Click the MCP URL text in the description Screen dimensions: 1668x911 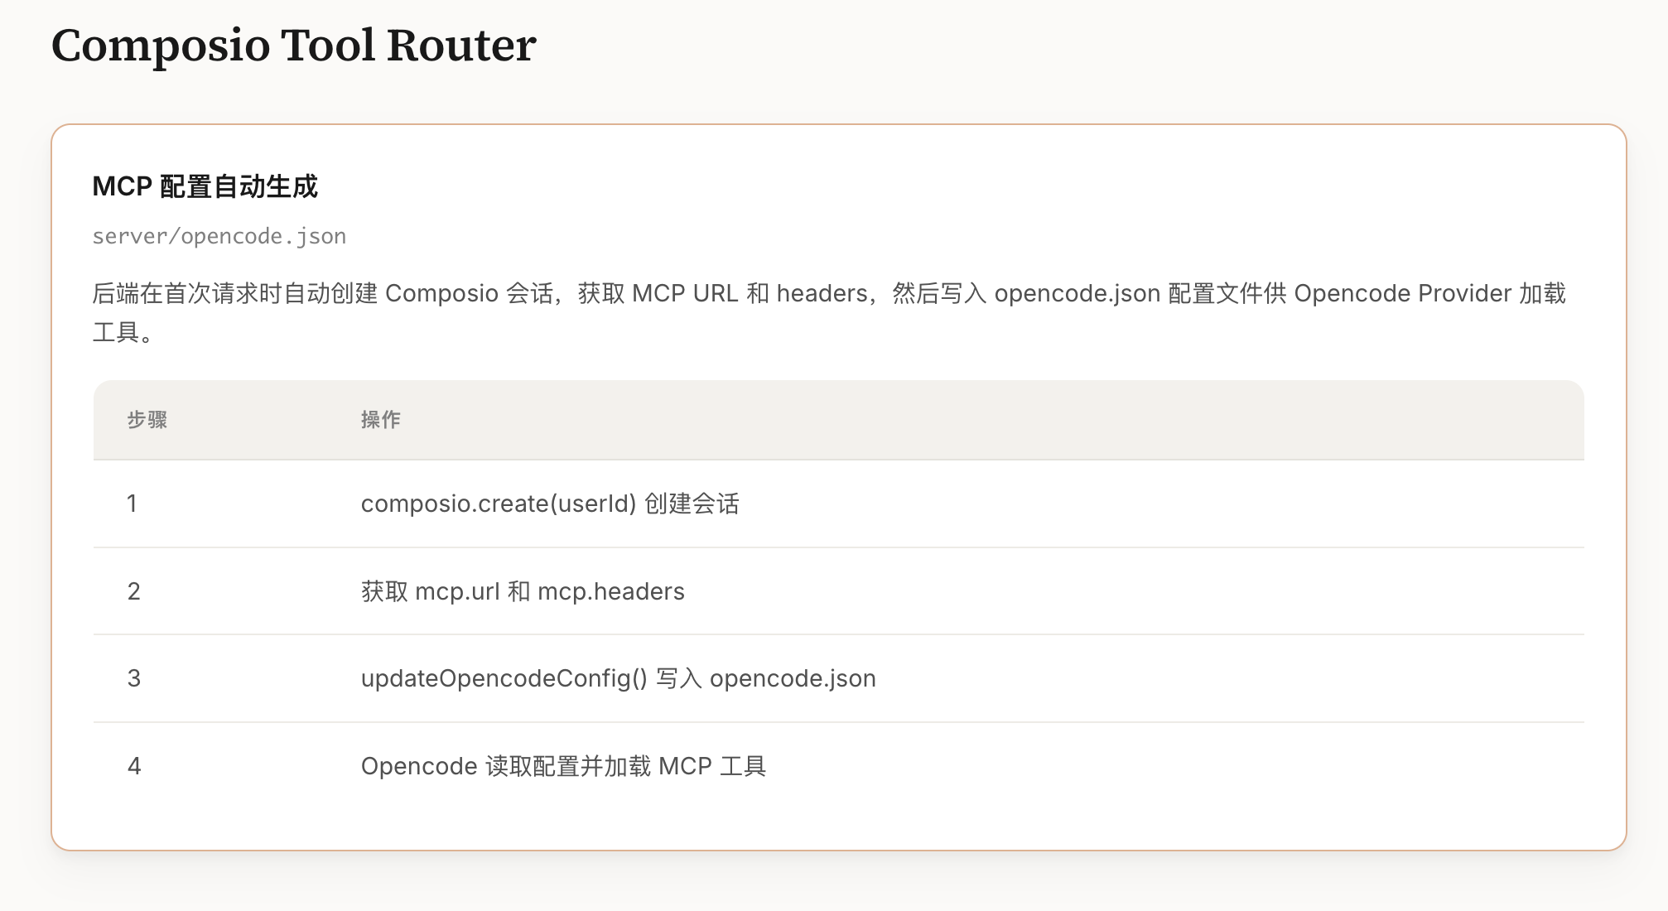click(x=685, y=293)
